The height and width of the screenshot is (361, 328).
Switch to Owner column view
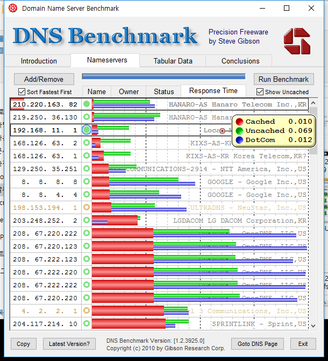coord(129,91)
